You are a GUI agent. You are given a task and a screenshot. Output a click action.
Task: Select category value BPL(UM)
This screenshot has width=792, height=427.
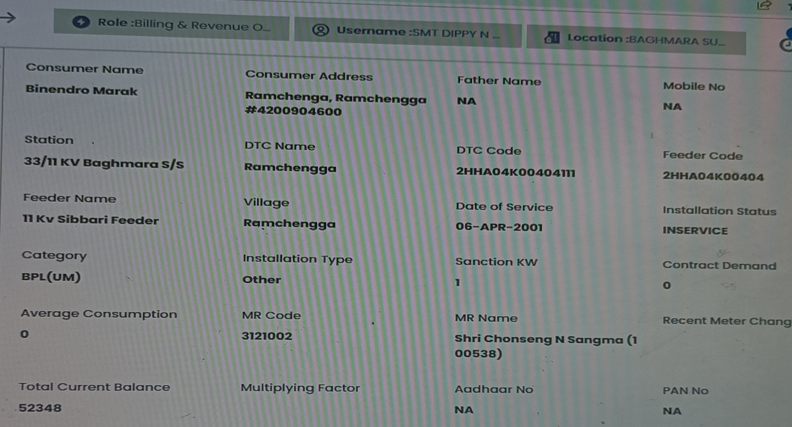coord(51,277)
